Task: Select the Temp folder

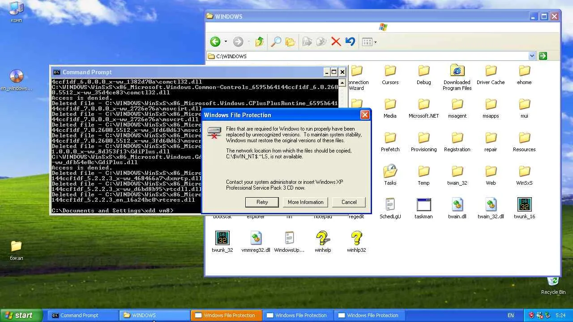Action: click(x=423, y=175)
